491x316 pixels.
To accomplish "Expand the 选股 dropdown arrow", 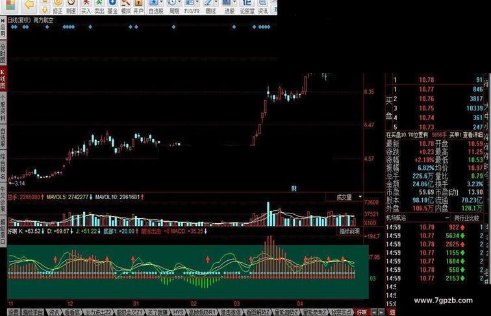I will tap(234, 3).
